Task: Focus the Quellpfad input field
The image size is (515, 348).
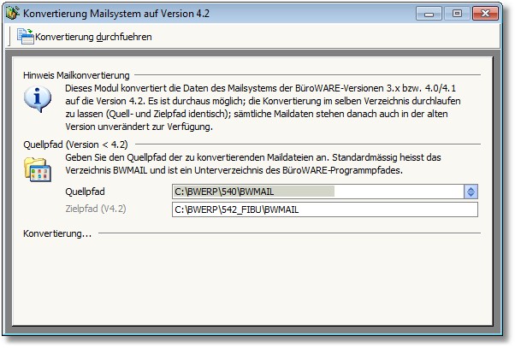Action: click(x=317, y=192)
